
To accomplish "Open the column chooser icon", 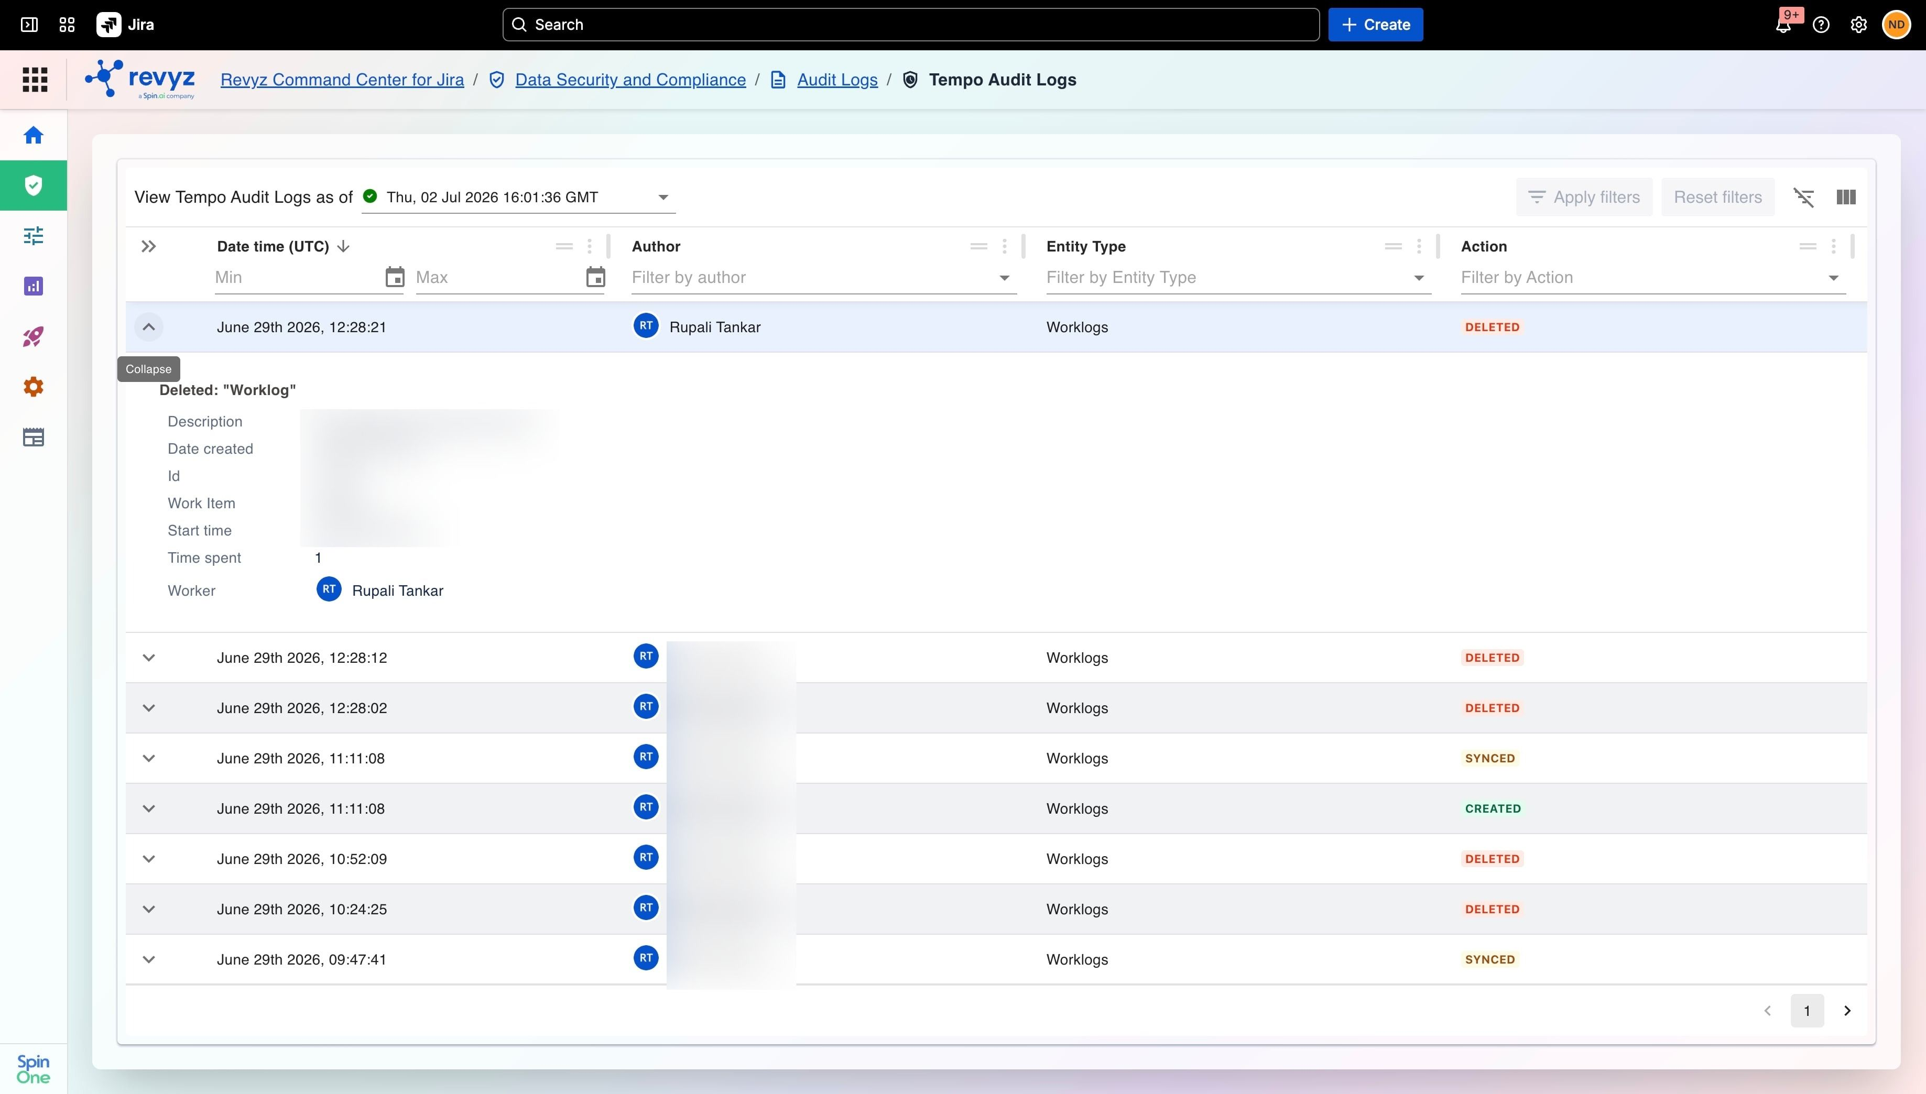I will (1846, 197).
